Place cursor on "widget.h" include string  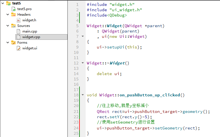point(122,4)
